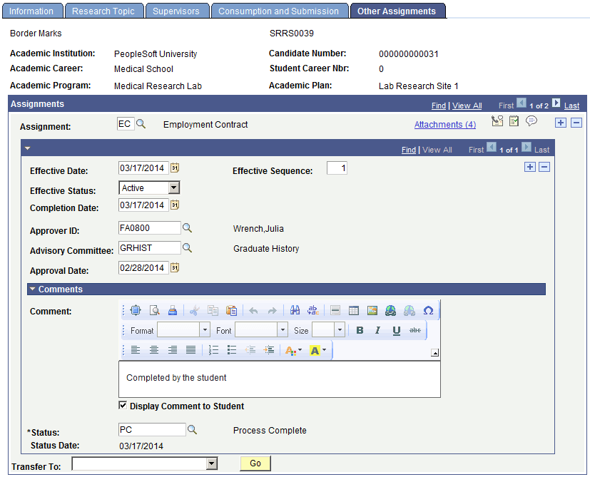Paste content into the comment editor

(x=232, y=309)
